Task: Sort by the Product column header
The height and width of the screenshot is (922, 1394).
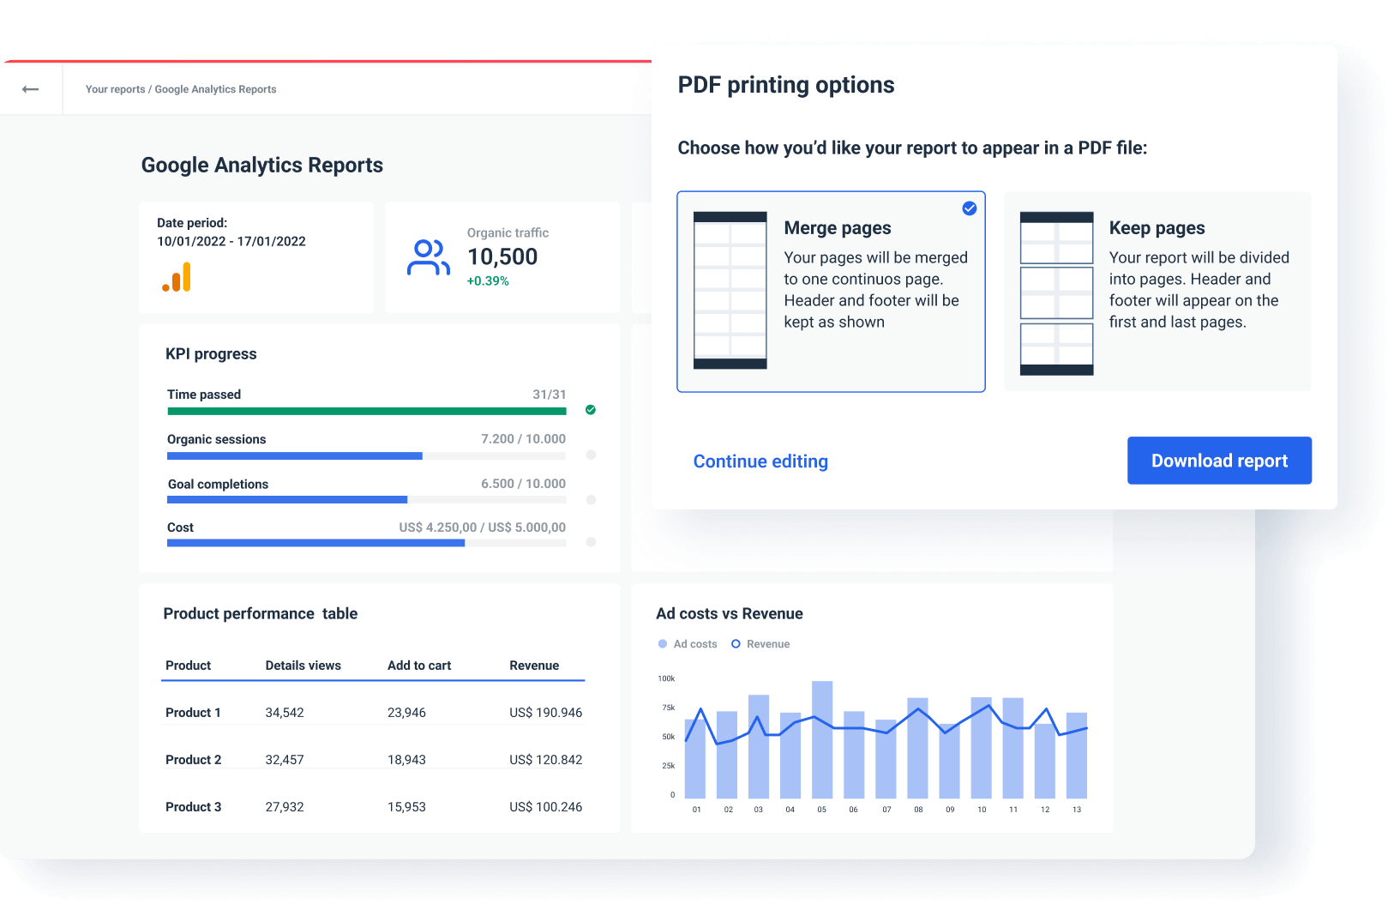Action: click(x=188, y=666)
